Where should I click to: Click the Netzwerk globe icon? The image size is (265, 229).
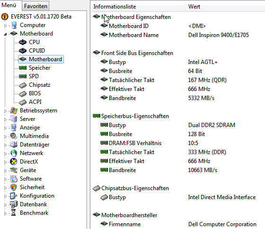(x=14, y=153)
